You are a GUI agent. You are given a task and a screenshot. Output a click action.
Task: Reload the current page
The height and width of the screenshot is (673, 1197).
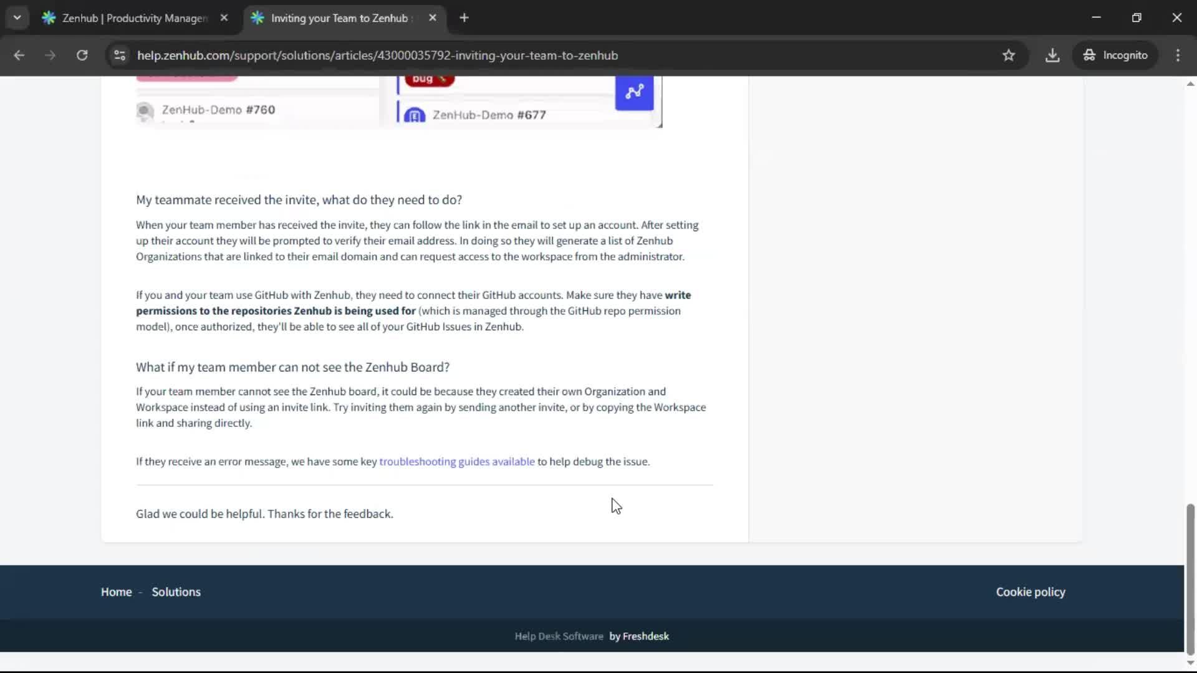coord(82,55)
